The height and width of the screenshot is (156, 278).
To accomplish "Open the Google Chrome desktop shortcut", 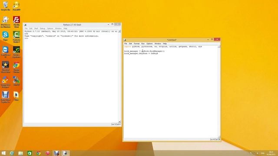I will tap(17, 67).
